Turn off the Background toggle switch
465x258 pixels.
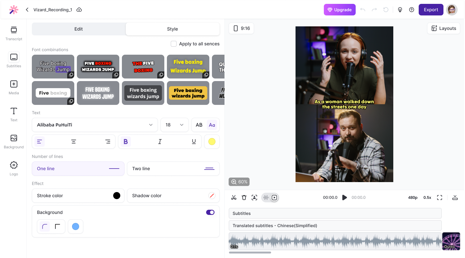[210, 212]
